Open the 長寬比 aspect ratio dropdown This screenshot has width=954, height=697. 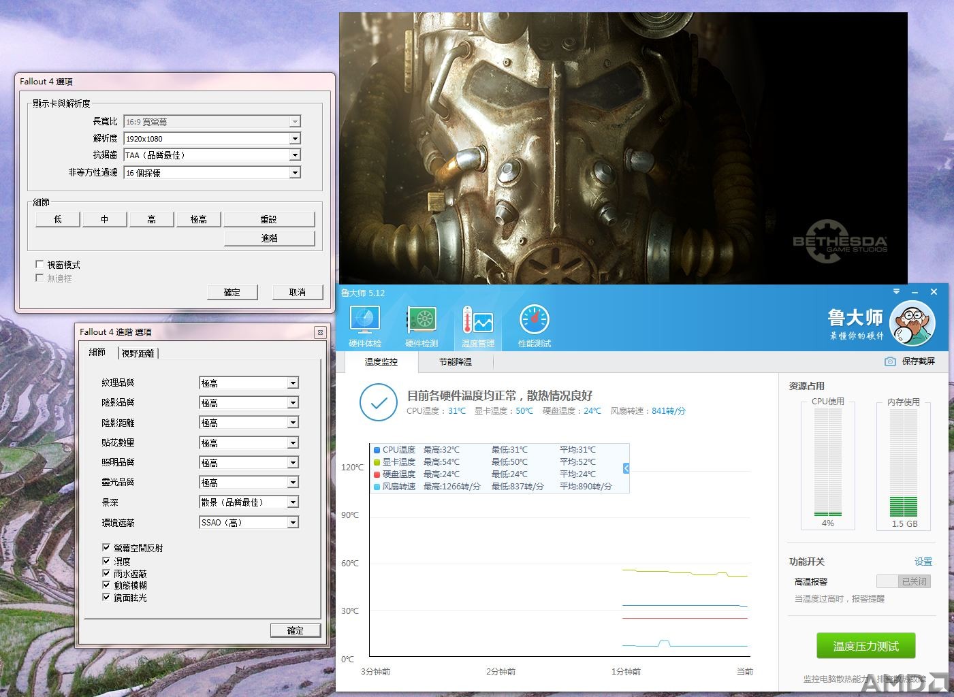(212, 122)
